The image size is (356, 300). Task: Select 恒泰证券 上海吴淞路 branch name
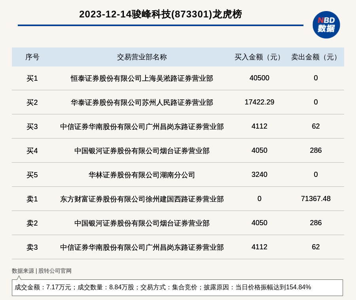(x=142, y=78)
